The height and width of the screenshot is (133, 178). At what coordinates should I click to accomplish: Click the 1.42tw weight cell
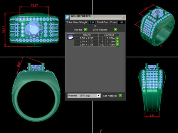[x=111, y=45]
